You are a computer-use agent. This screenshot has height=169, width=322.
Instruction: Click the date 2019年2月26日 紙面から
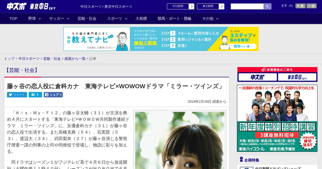[x=207, y=102]
